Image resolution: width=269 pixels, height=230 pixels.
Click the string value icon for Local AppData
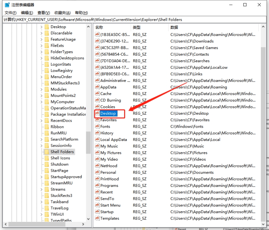click(x=97, y=139)
